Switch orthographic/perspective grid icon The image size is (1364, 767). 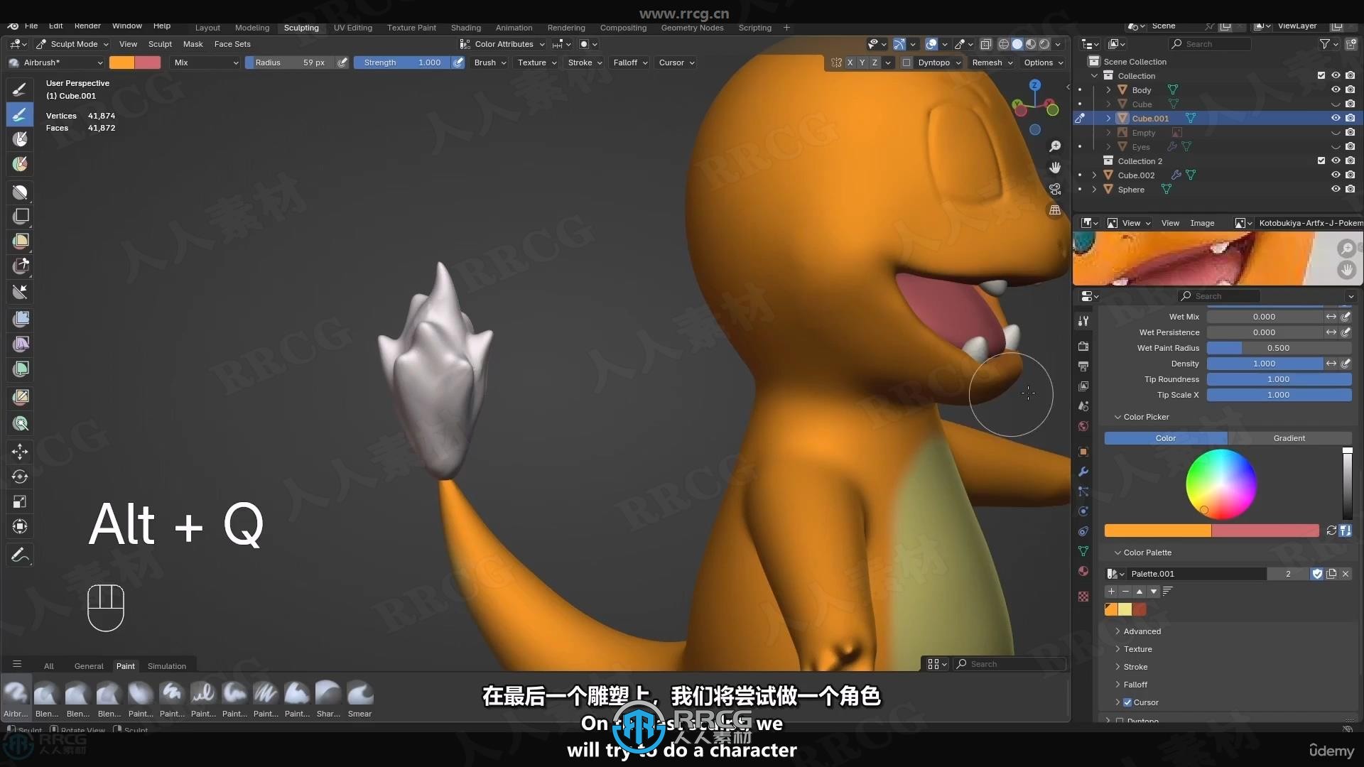1055,210
